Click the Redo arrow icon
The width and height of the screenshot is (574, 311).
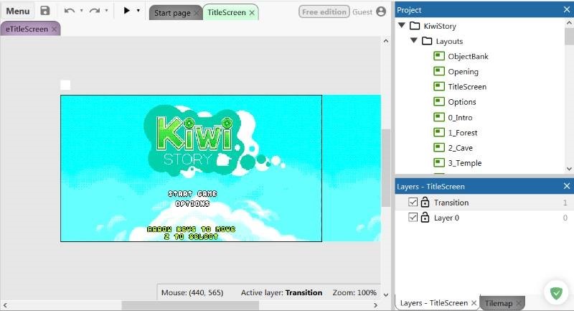point(94,11)
